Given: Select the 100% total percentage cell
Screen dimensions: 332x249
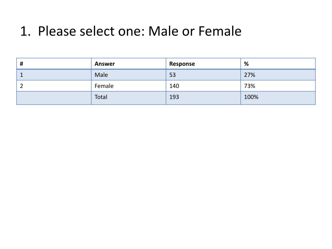Looking at the screenshot, I should 278,98.
